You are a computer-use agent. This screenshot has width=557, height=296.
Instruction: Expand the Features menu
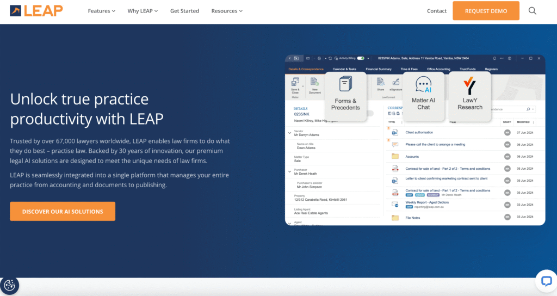tap(102, 11)
